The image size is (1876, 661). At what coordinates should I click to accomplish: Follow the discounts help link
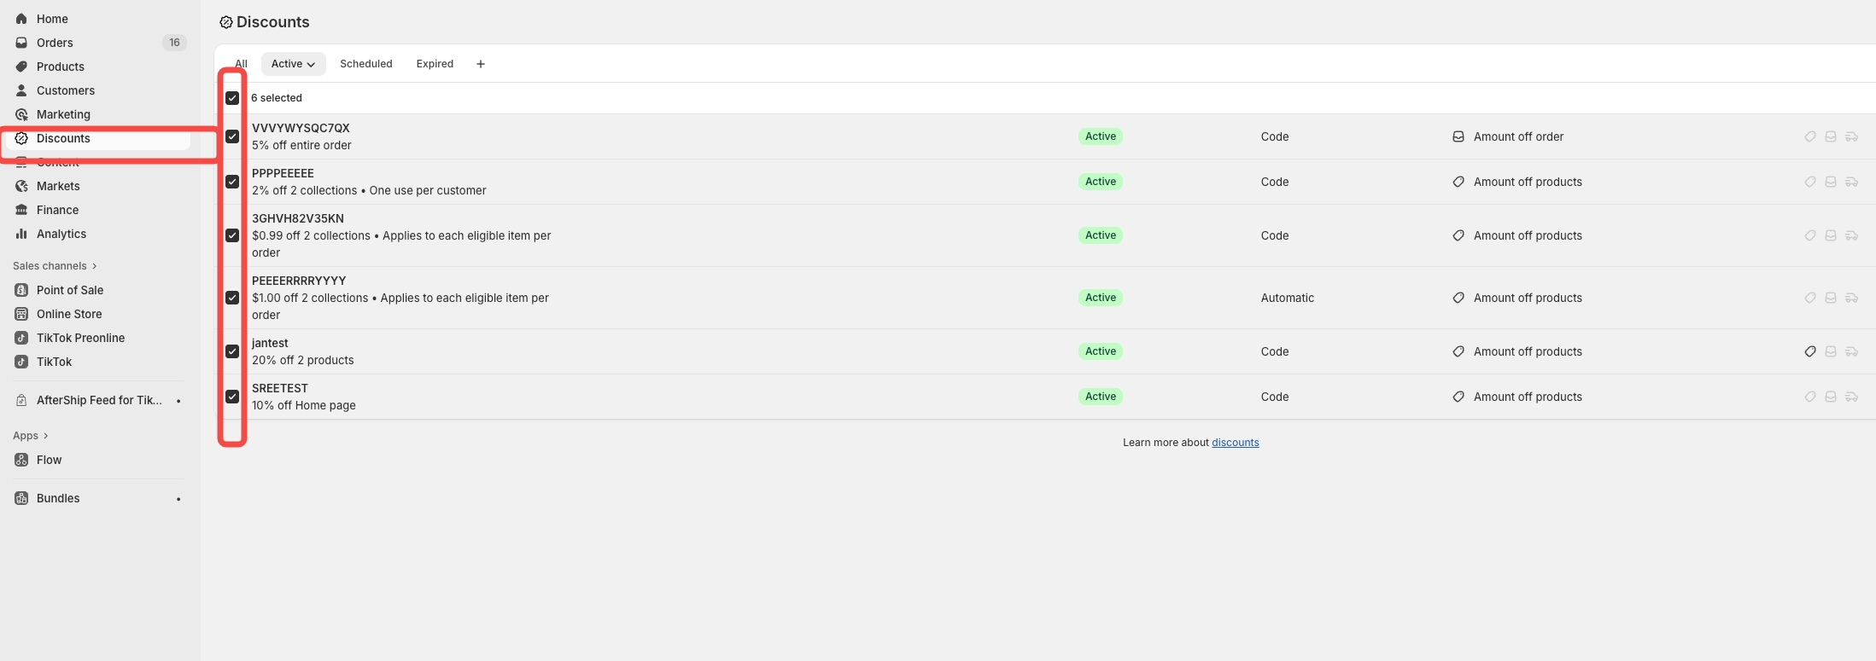[x=1235, y=443]
